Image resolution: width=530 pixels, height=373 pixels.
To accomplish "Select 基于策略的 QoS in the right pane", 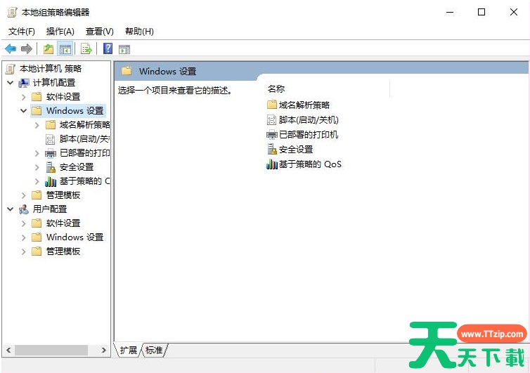I will click(x=309, y=164).
